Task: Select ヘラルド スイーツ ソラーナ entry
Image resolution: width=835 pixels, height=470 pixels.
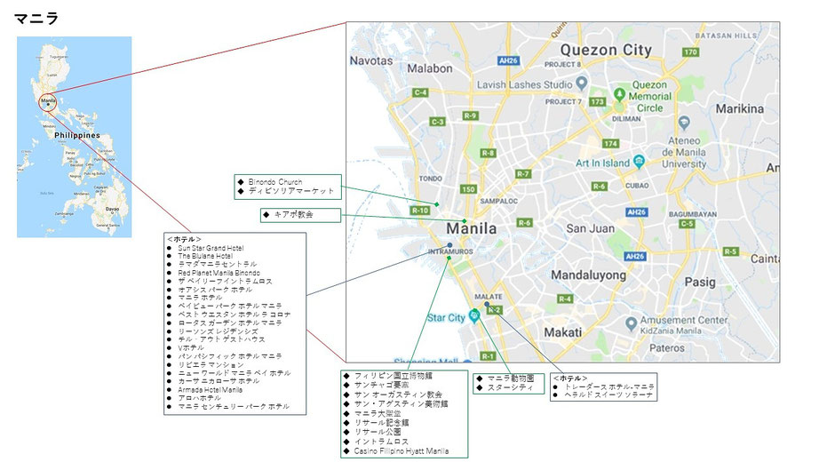Action: coord(608,394)
